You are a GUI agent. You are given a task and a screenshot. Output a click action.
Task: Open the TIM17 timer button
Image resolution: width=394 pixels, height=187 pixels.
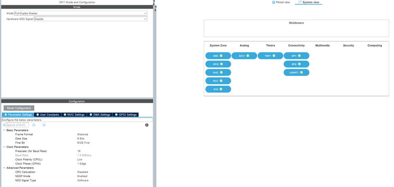coord(270,56)
